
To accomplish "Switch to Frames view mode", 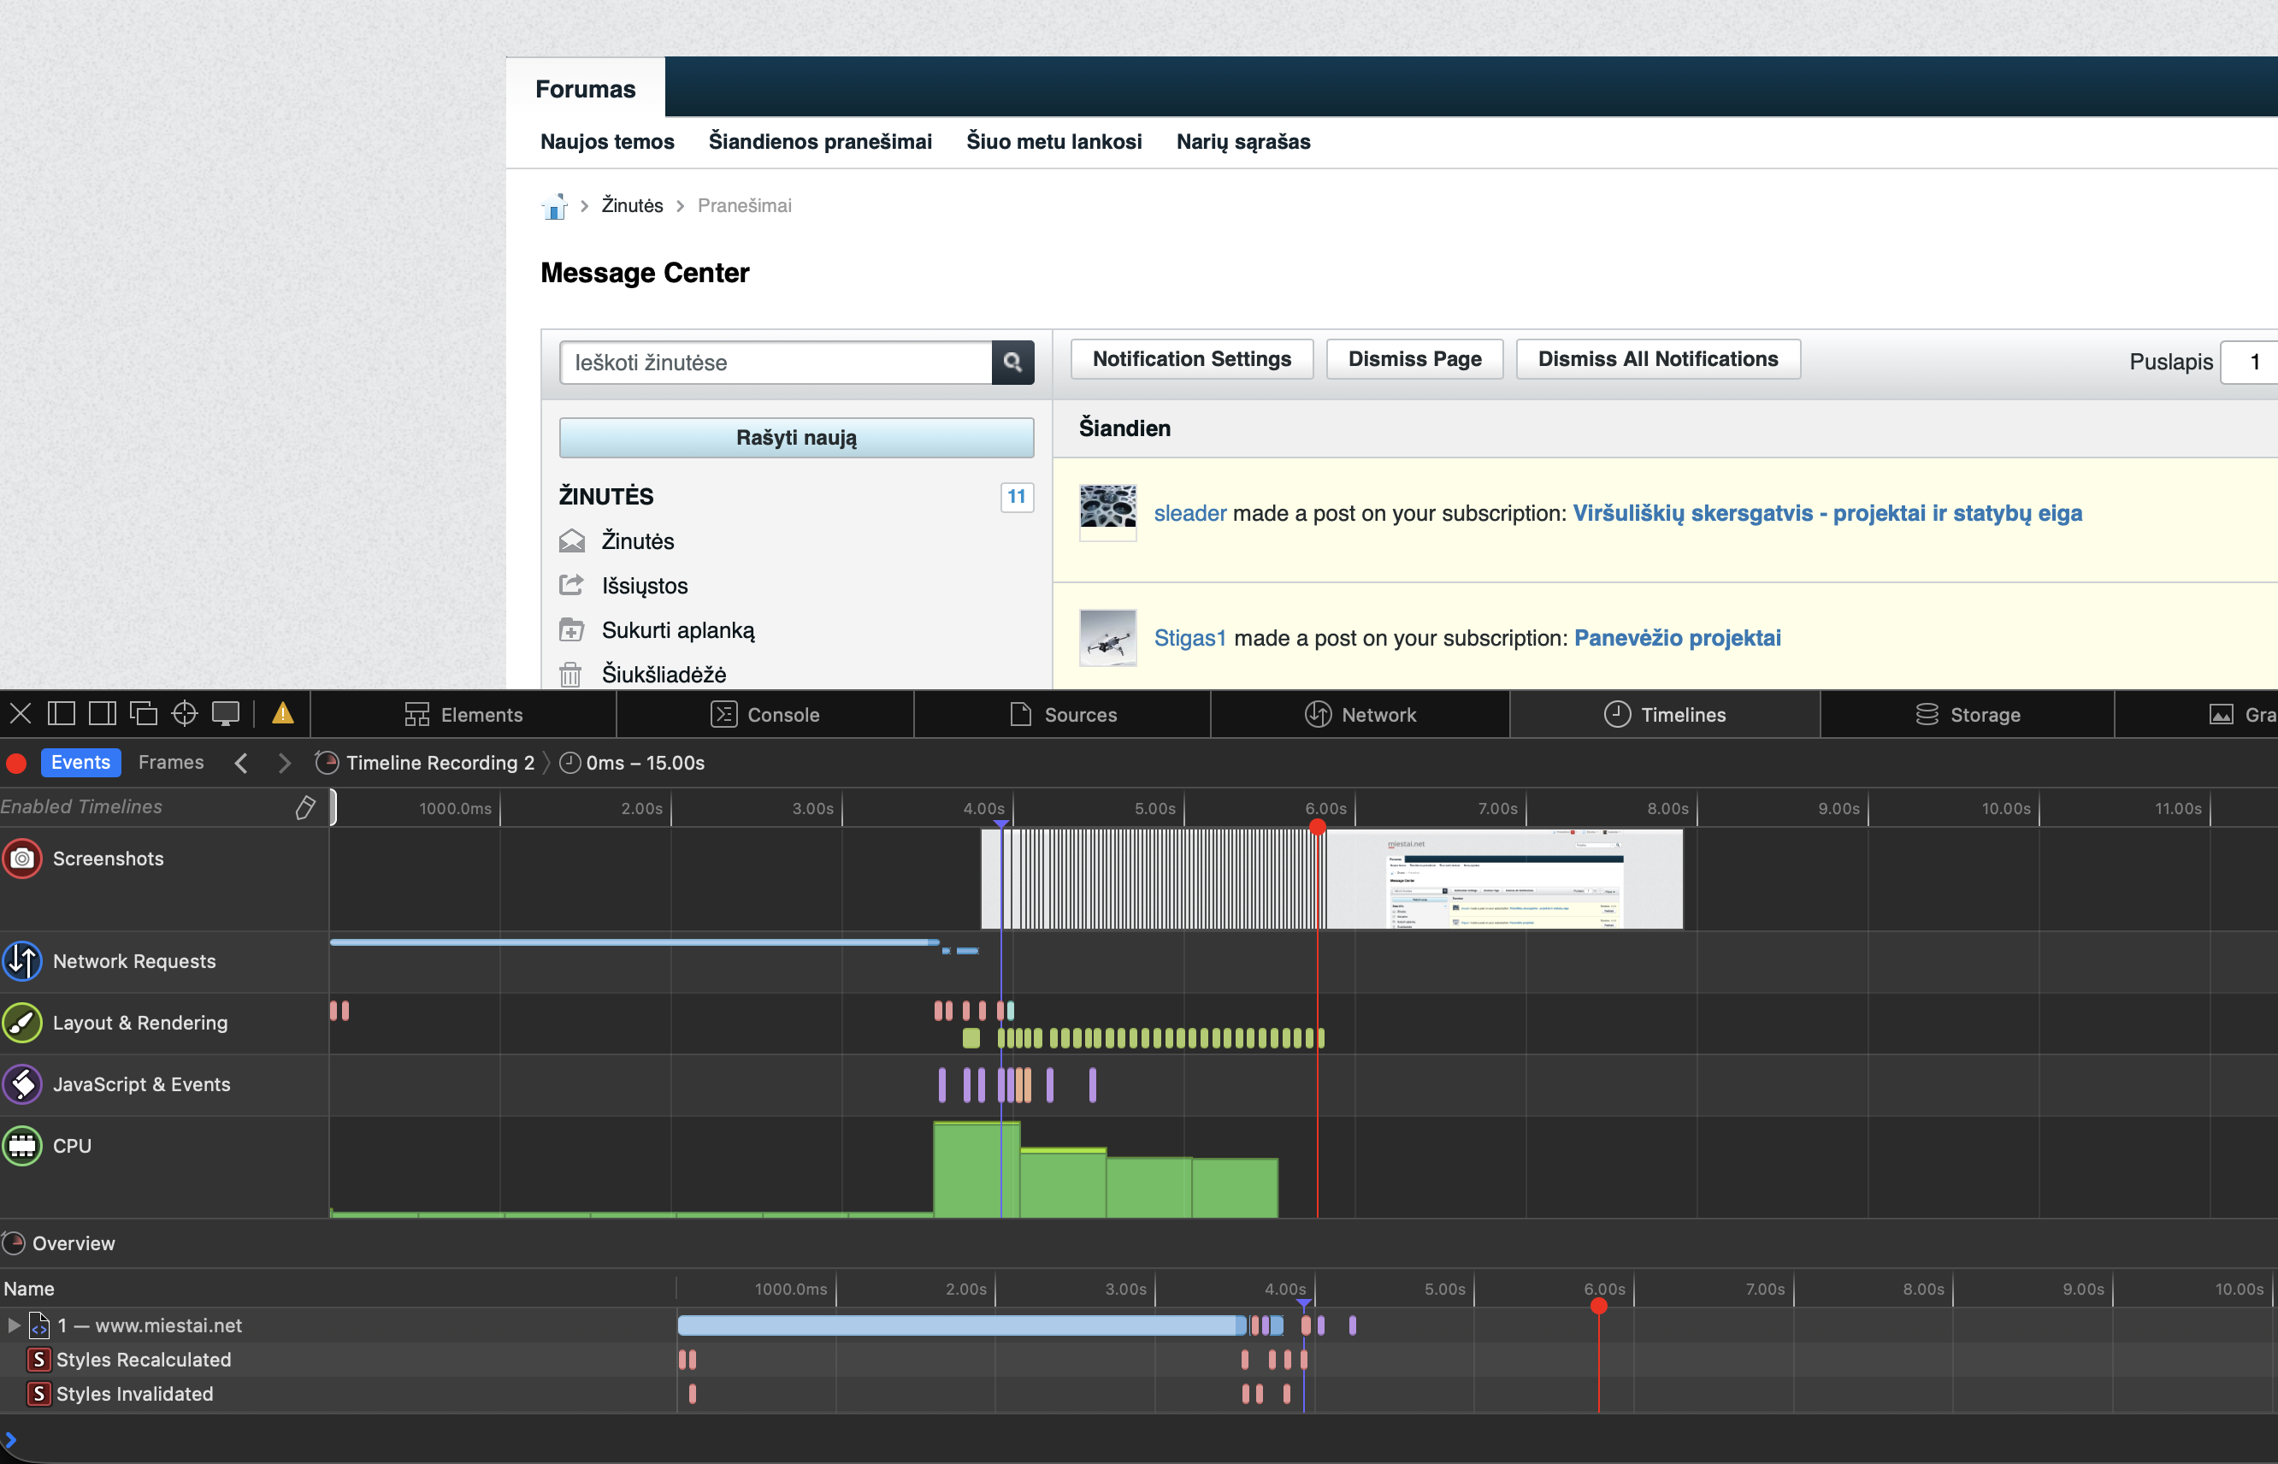I will point(170,763).
